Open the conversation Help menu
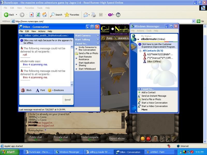 tap(50, 31)
